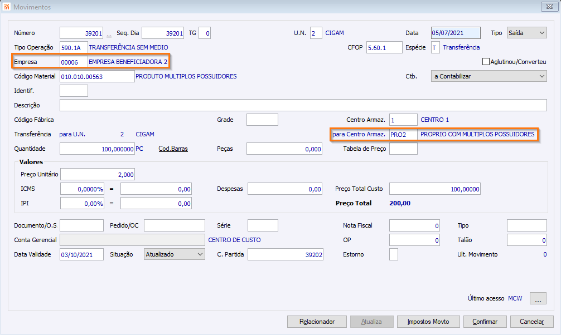
Task: Click the Espécie field T
Action: point(435,47)
